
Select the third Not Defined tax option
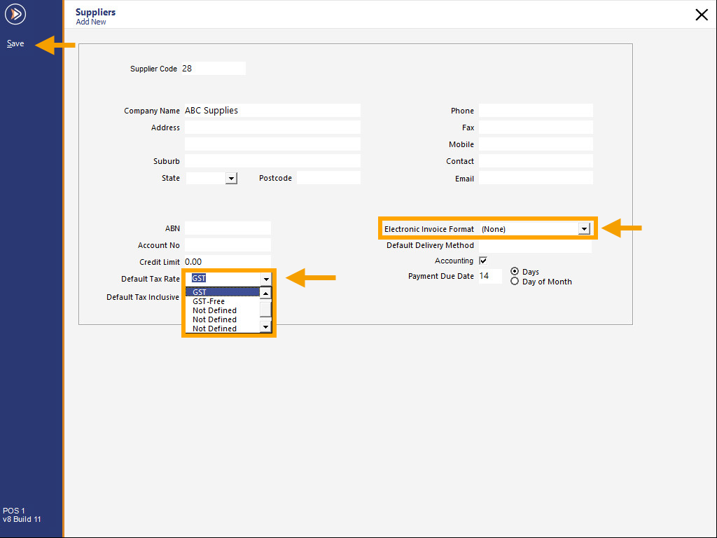pos(223,329)
